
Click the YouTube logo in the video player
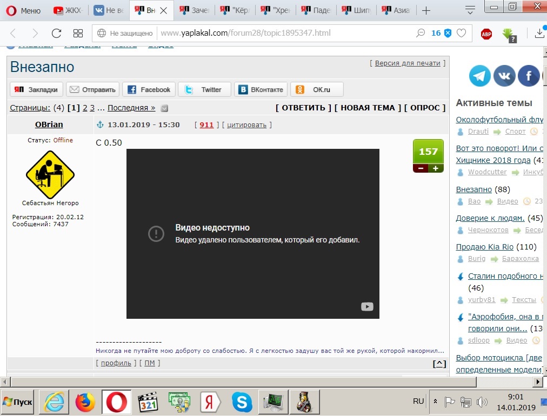(367, 306)
